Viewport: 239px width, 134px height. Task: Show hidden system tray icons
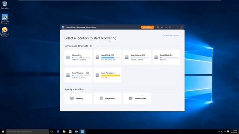(x=219, y=131)
